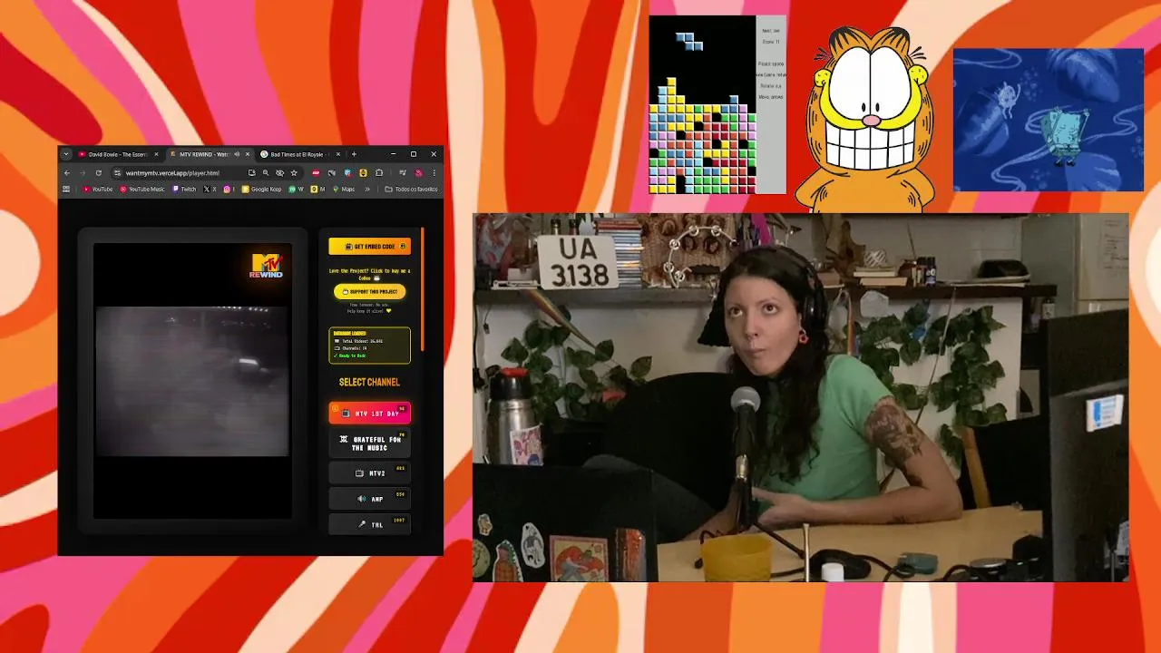1161x653 pixels.
Task: Open the yellow extension icon in toolbar
Action: click(363, 173)
